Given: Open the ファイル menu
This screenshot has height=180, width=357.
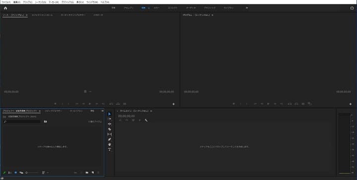Looking at the screenshot, I should 6,2.
